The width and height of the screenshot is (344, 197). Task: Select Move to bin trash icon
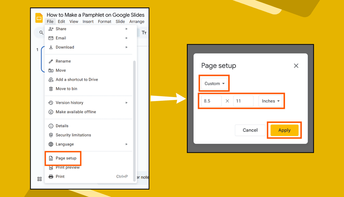pos(51,89)
